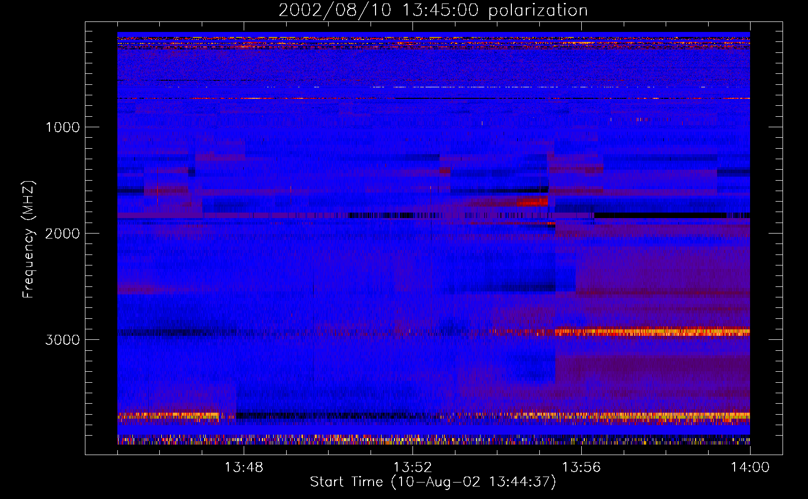Image resolution: width=808 pixels, height=499 pixels.
Task: Click the "Start Time (10-Aug-02 13:44:37)" label
Action: (x=433, y=482)
